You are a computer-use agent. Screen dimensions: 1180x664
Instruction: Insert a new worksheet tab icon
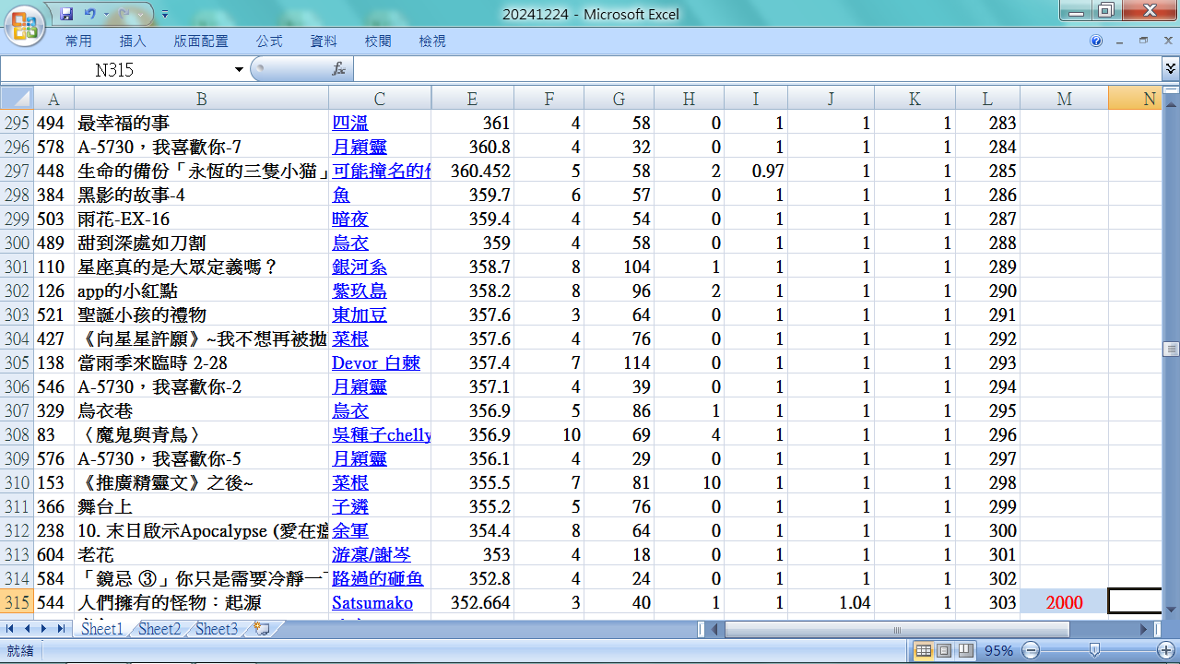[x=262, y=629]
